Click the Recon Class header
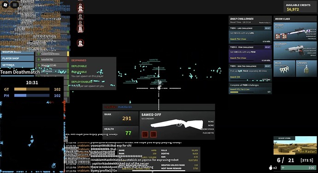The width and height of the screenshot is (318, 173). pos(295,19)
